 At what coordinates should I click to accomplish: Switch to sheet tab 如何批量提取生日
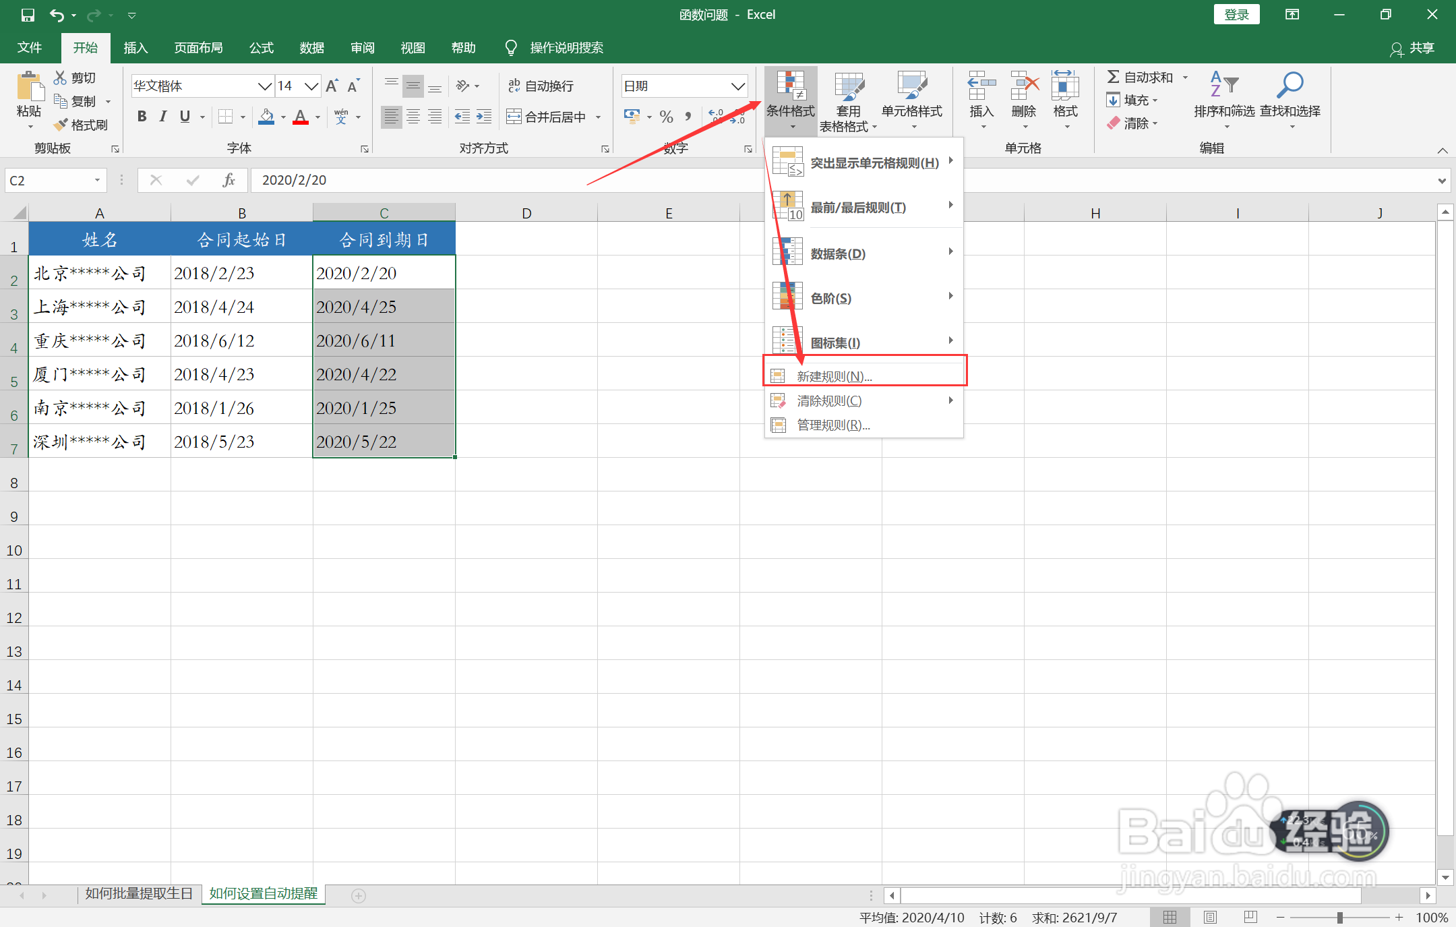(x=139, y=894)
